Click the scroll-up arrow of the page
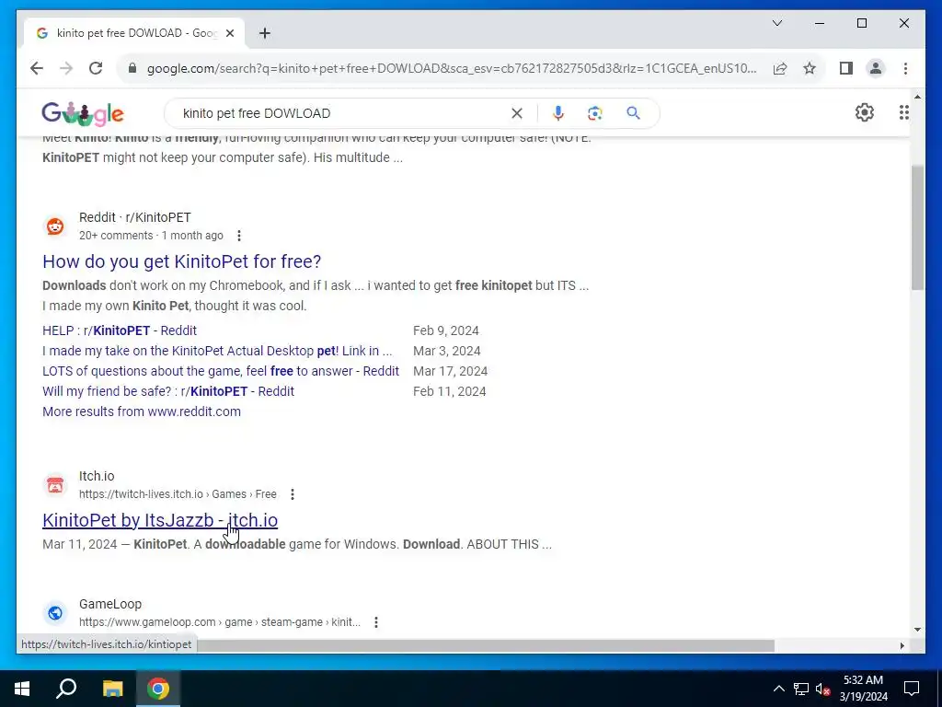Viewport: 942px width, 707px height. (x=917, y=97)
